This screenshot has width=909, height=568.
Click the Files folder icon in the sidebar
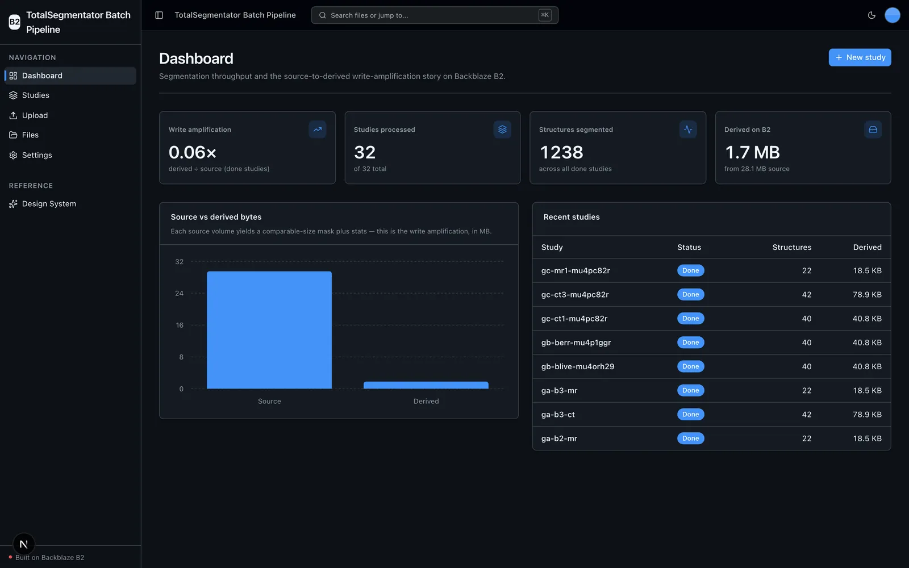(x=13, y=135)
